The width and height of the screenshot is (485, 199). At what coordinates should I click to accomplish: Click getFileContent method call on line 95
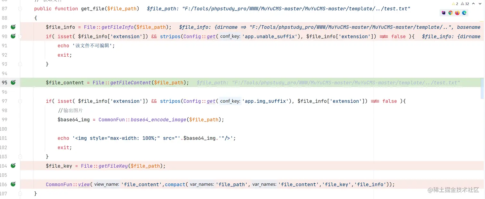click(131, 83)
